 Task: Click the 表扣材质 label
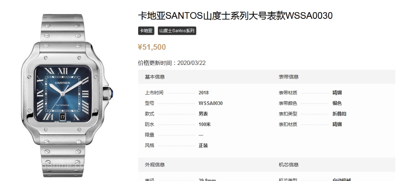coord(288,124)
